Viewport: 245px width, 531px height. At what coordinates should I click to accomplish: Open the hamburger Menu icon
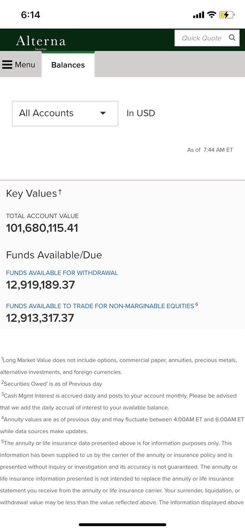7,64
